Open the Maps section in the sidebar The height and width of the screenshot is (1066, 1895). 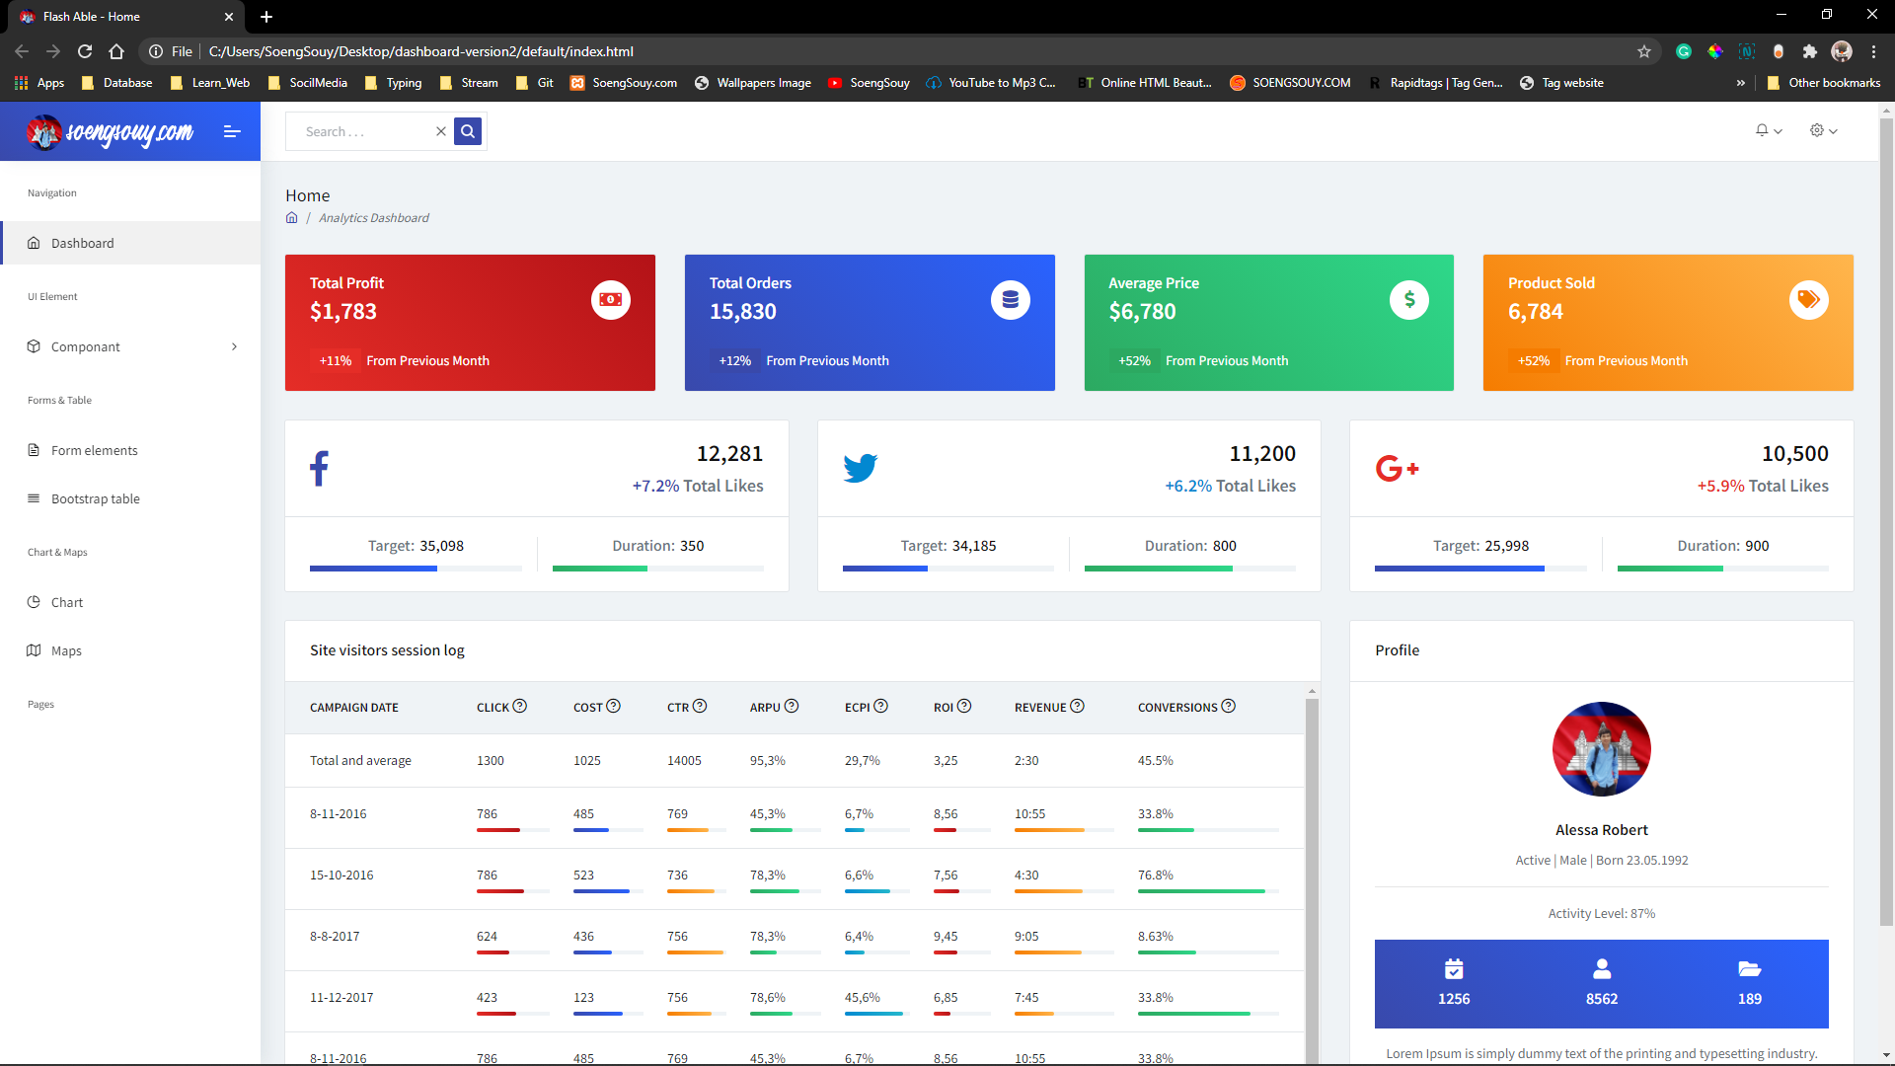66,650
